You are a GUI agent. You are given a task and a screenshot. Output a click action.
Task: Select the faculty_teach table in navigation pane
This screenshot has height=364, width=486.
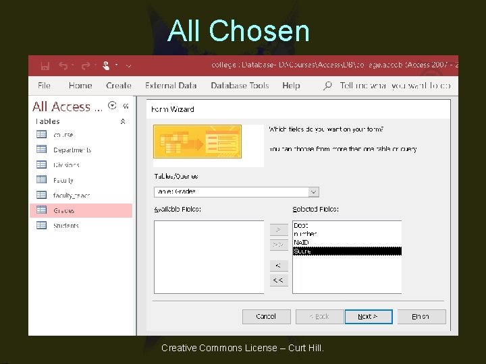[x=81, y=195]
